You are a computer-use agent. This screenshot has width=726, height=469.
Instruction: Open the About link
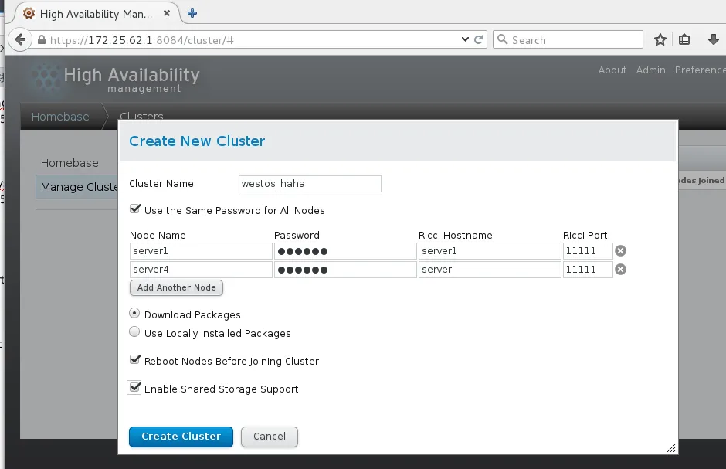pos(612,70)
